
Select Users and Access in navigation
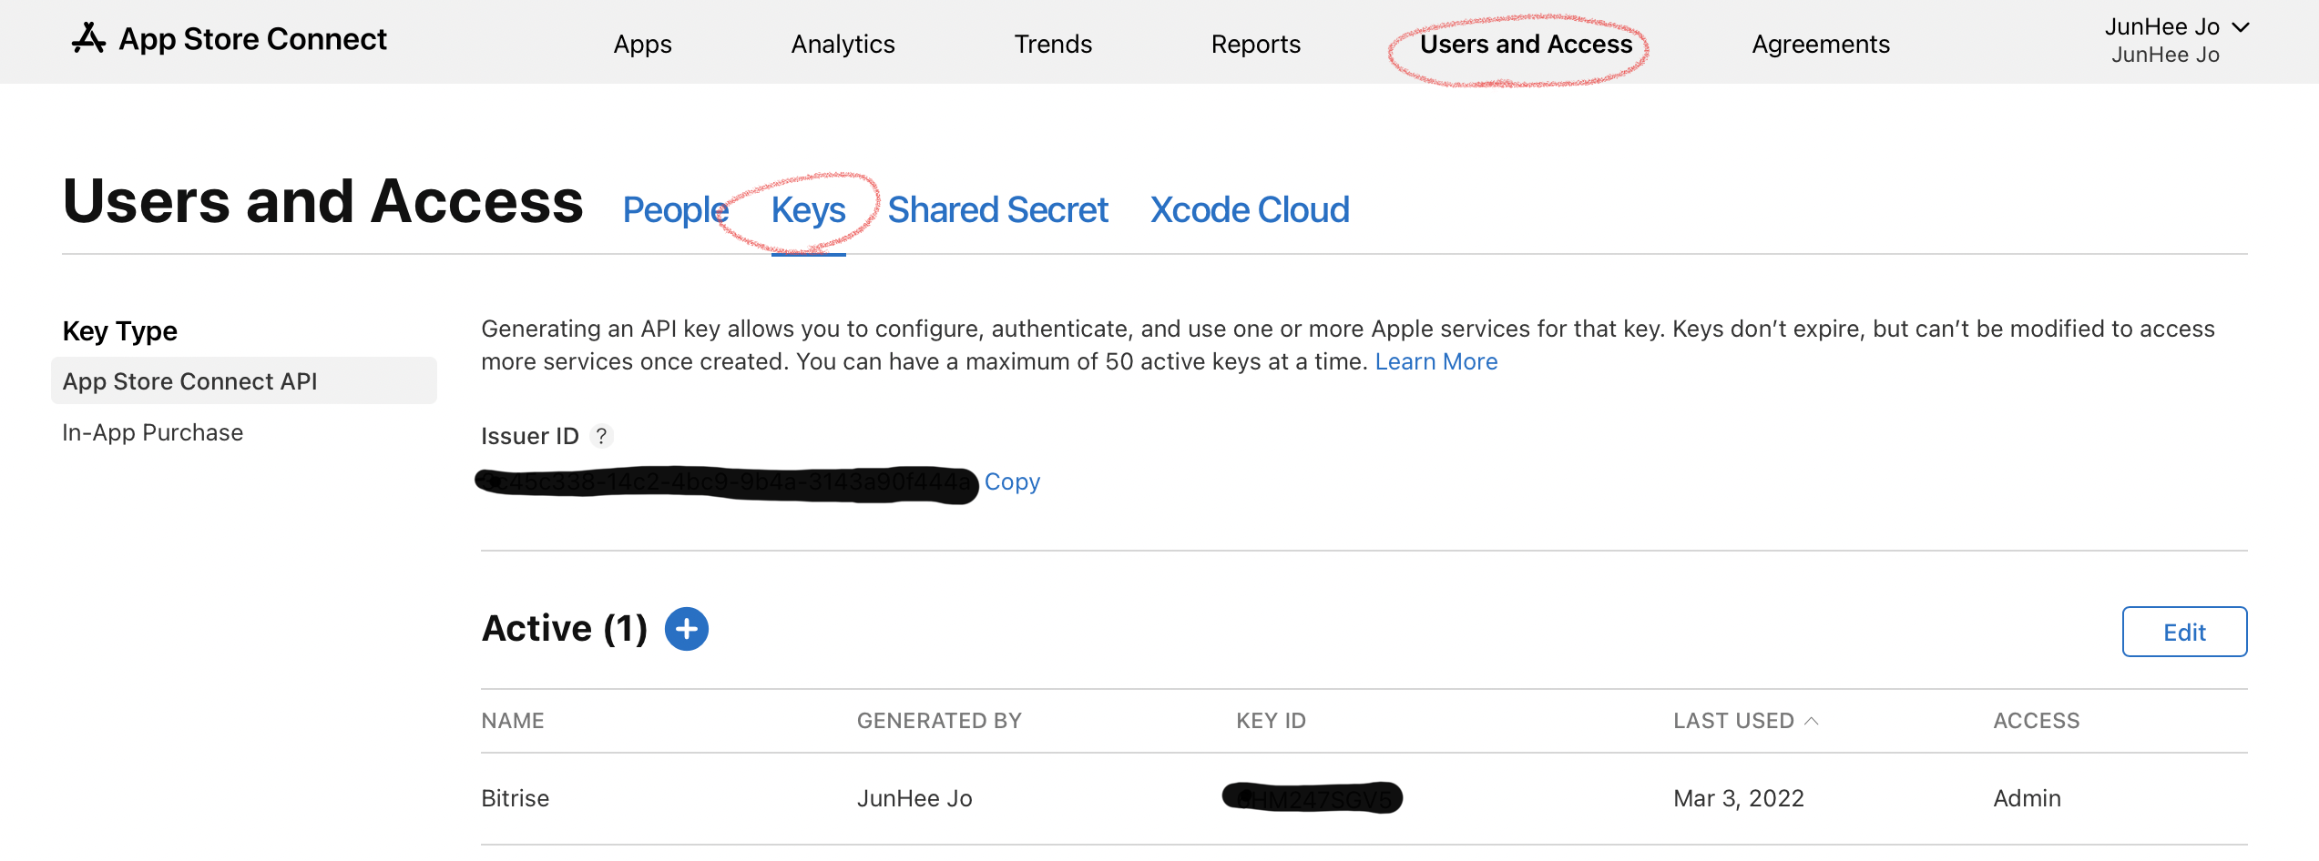(1526, 44)
